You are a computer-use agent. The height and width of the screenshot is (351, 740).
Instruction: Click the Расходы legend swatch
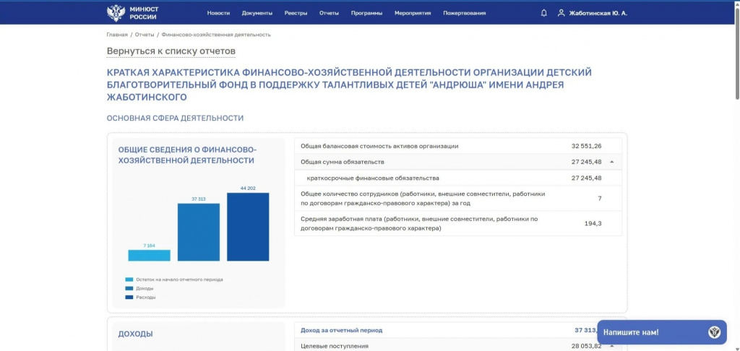129,298
